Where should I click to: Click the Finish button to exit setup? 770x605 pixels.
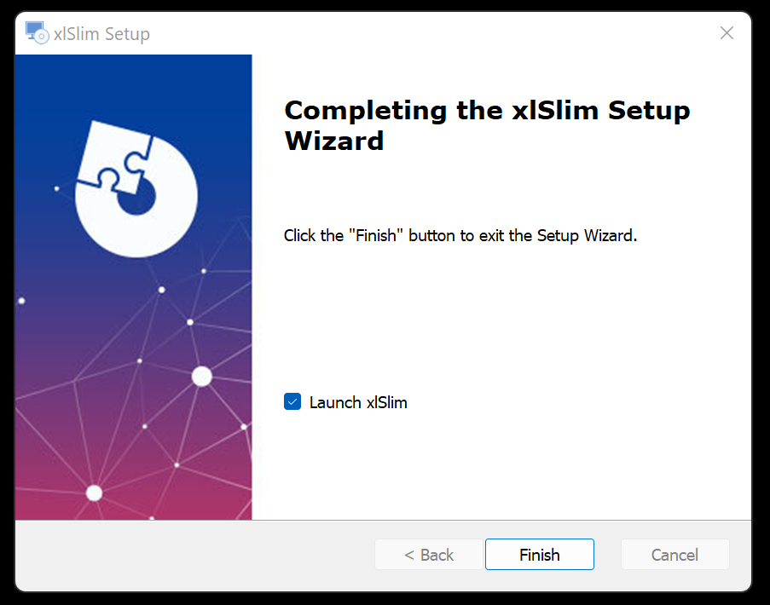pos(539,555)
